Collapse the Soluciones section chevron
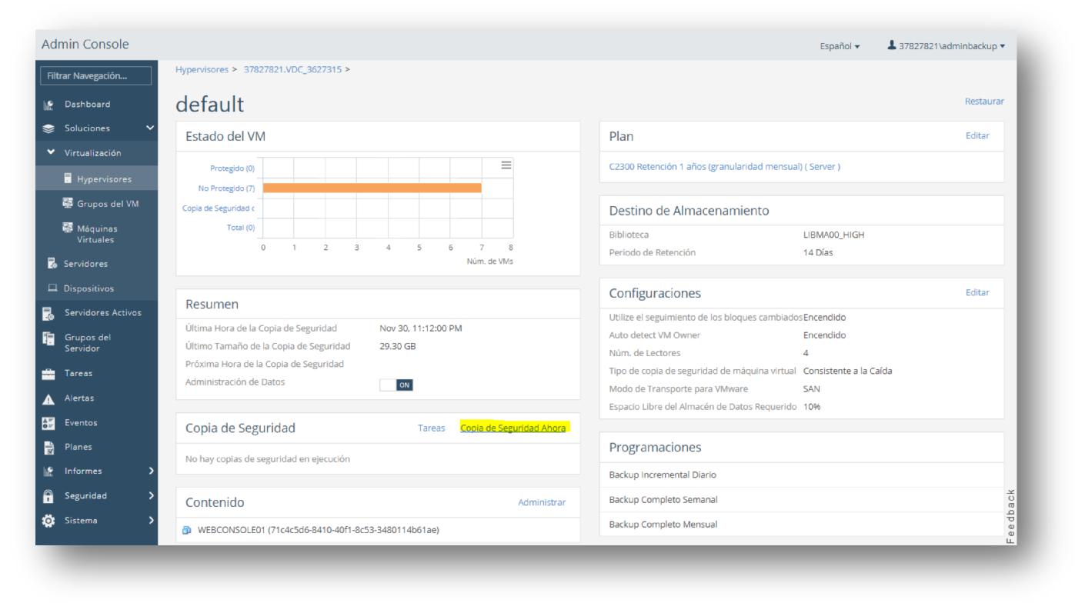Screen dimensions: 1085x613 click(150, 128)
